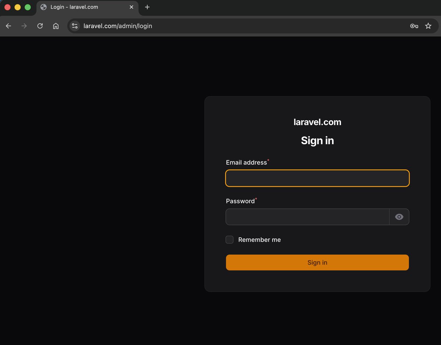Viewport: 441px width, 345px height.
Task: Click the green maximize traffic light
Action: [27, 7]
